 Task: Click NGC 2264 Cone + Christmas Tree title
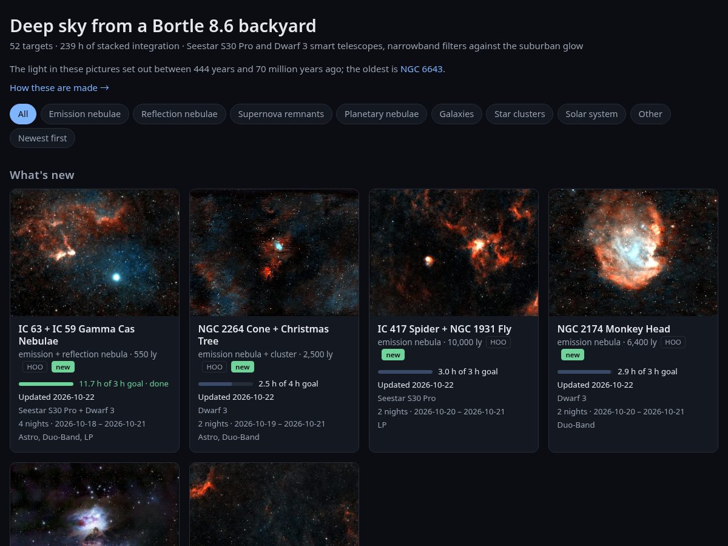(x=263, y=335)
